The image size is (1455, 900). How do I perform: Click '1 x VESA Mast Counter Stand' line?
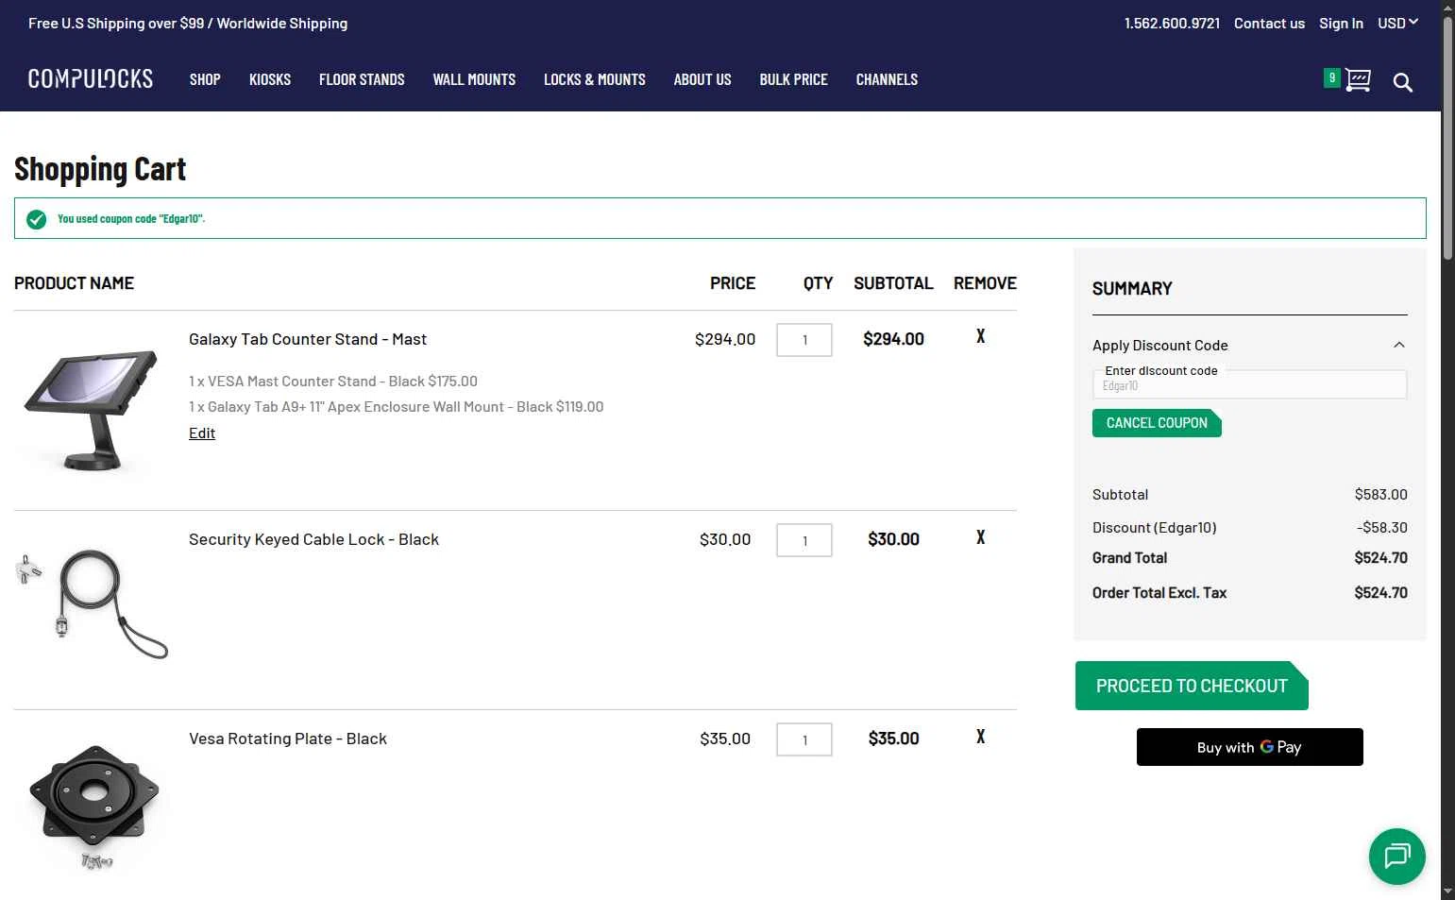[333, 382]
